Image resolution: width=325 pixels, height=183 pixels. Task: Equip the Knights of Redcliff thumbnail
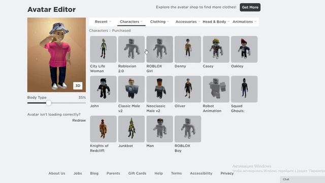click(x=103, y=129)
